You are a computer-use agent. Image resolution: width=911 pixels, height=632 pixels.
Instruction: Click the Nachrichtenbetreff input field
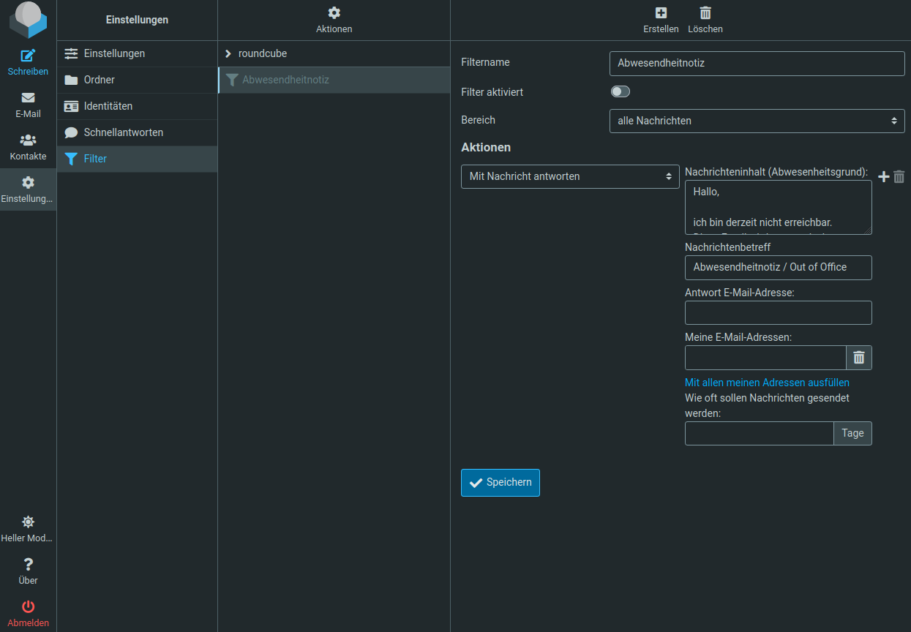click(778, 267)
